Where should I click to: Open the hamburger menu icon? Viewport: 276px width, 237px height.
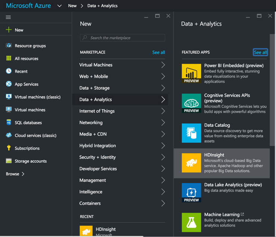click(8, 17)
